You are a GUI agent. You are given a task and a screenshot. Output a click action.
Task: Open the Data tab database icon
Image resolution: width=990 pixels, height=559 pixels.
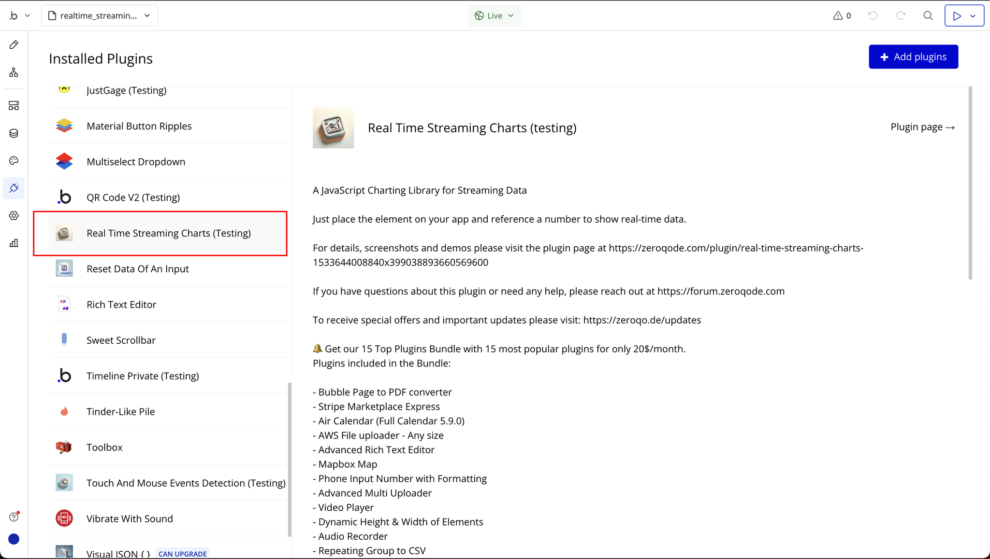pos(14,133)
